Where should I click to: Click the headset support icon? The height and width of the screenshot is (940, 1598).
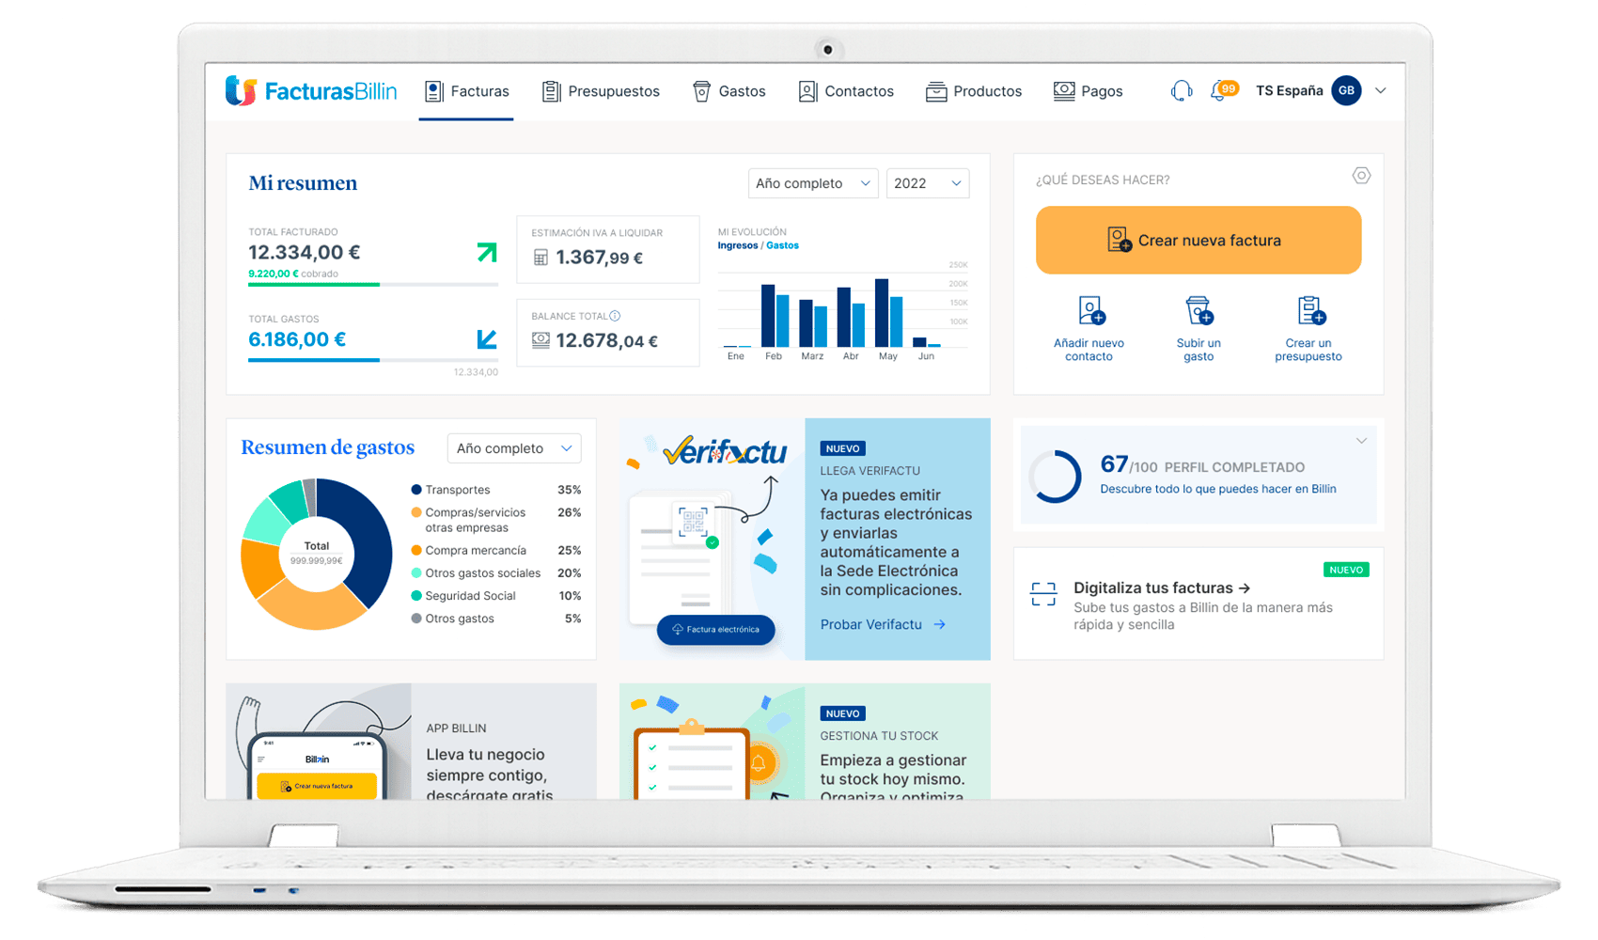coord(1181,91)
